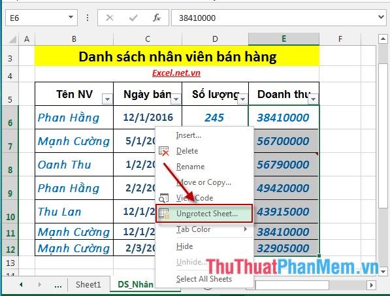Click the Unprotect Sheet lock icon
Viewport: 390px width, 296px height.
164,214
